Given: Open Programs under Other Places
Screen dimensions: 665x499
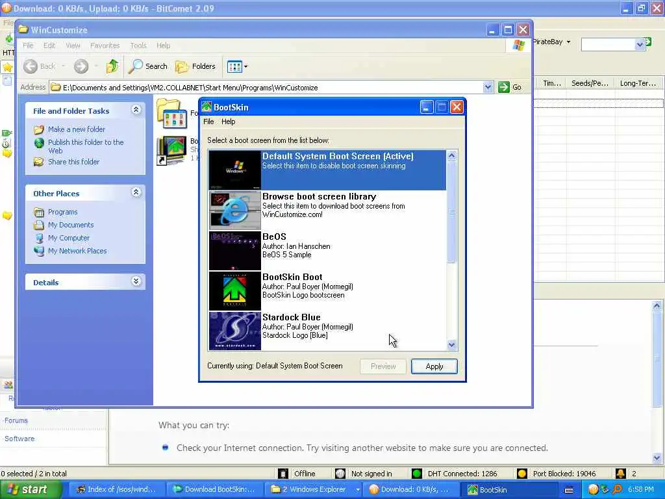Looking at the screenshot, I should (x=63, y=212).
